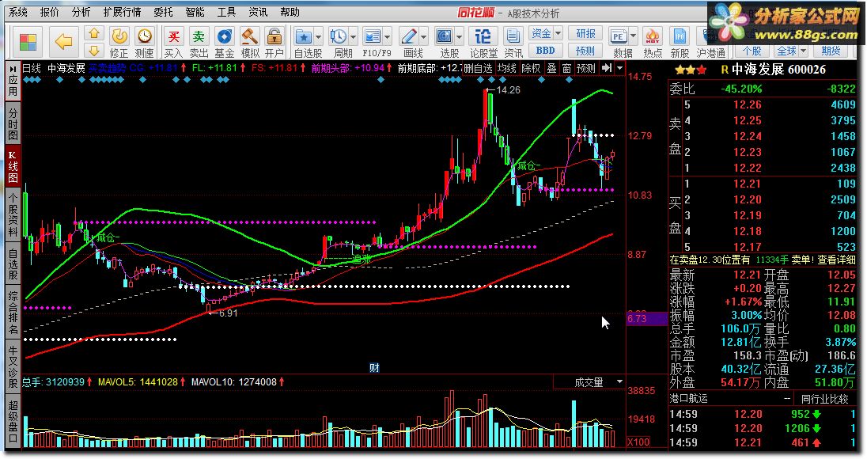
Task: Open the F10/F9 company info icon
Action: 372,37
